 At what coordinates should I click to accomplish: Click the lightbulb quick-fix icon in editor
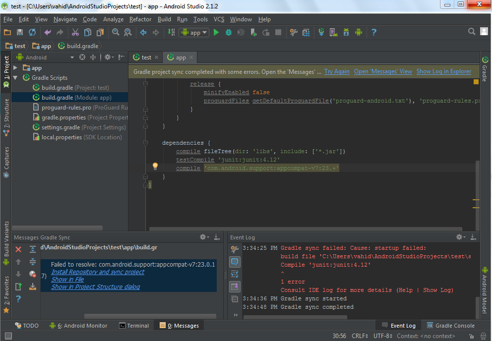tap(155, 166)
